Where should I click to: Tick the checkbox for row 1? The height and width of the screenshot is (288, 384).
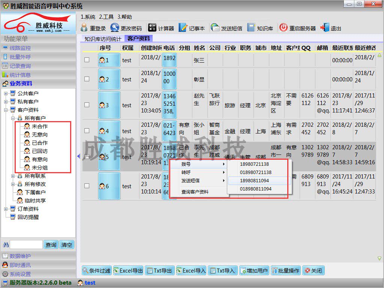[87, 60]
